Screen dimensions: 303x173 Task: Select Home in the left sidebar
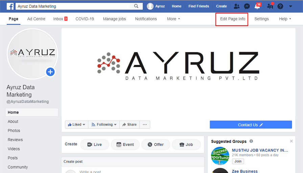point(32,113)
